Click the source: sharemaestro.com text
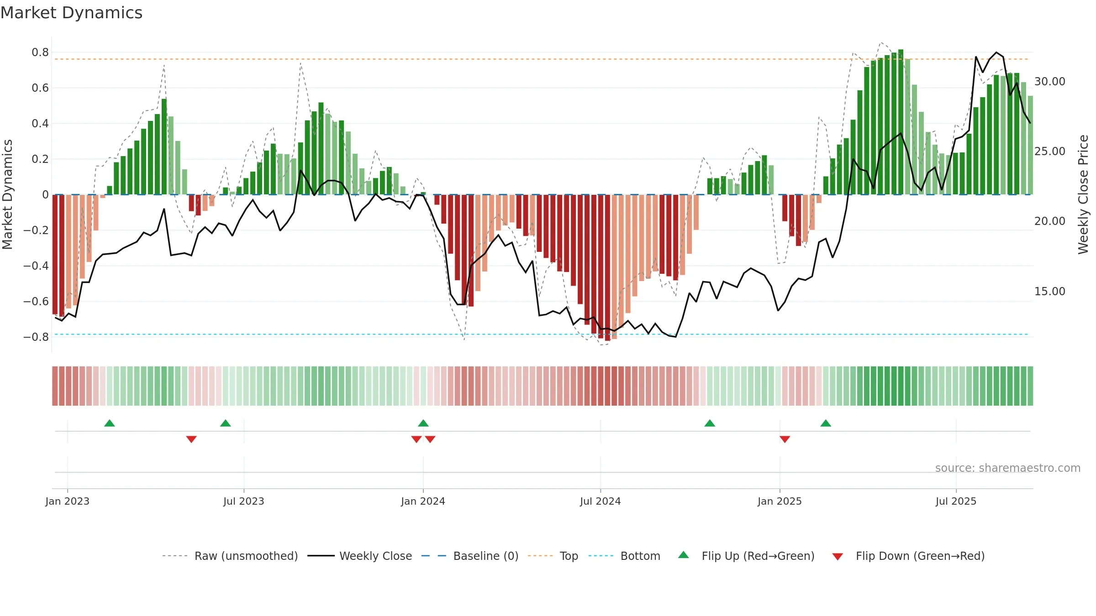The width and height of the screenshot is (1096, 616). [x=1008, y=468]
